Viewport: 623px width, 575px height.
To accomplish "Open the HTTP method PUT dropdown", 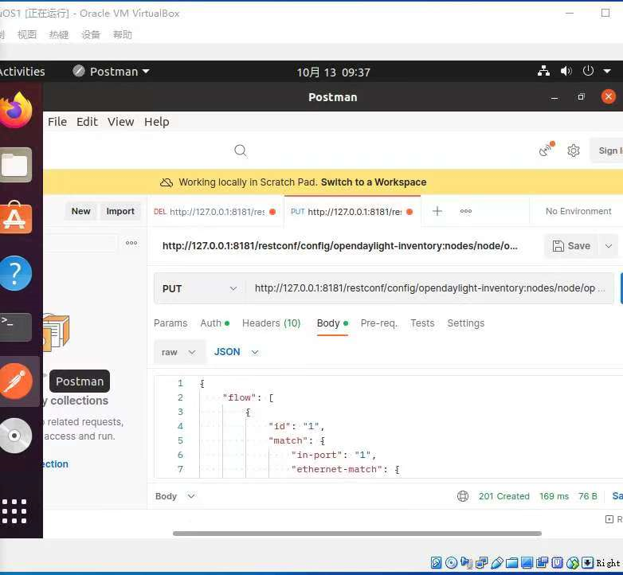I will pos(199,288).
